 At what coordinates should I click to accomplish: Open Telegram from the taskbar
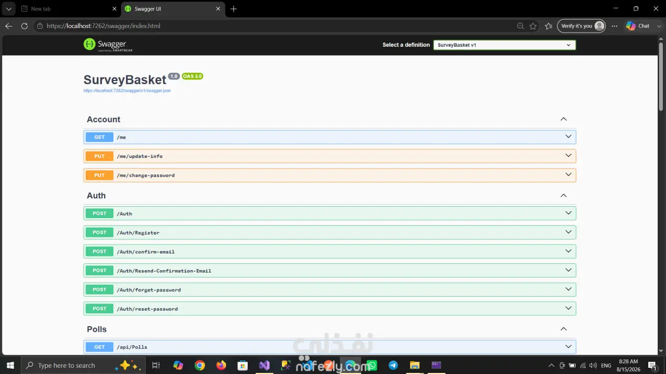393,365
